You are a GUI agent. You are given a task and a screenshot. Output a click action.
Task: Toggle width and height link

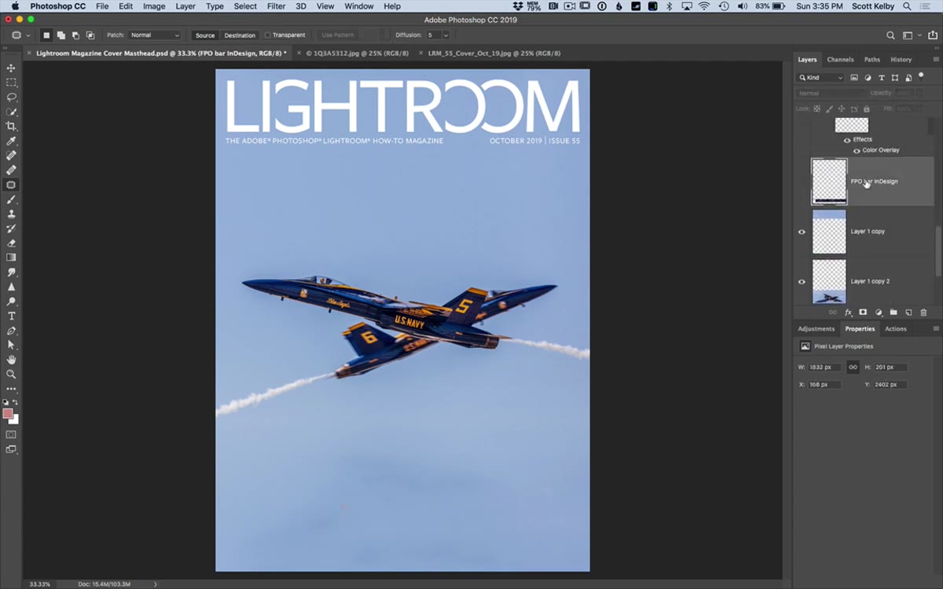853,367
